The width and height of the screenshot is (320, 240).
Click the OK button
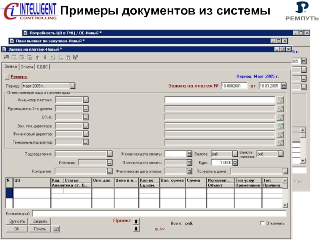17,229
